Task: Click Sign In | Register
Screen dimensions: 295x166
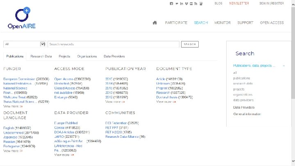Action: [x=272, y=3]
